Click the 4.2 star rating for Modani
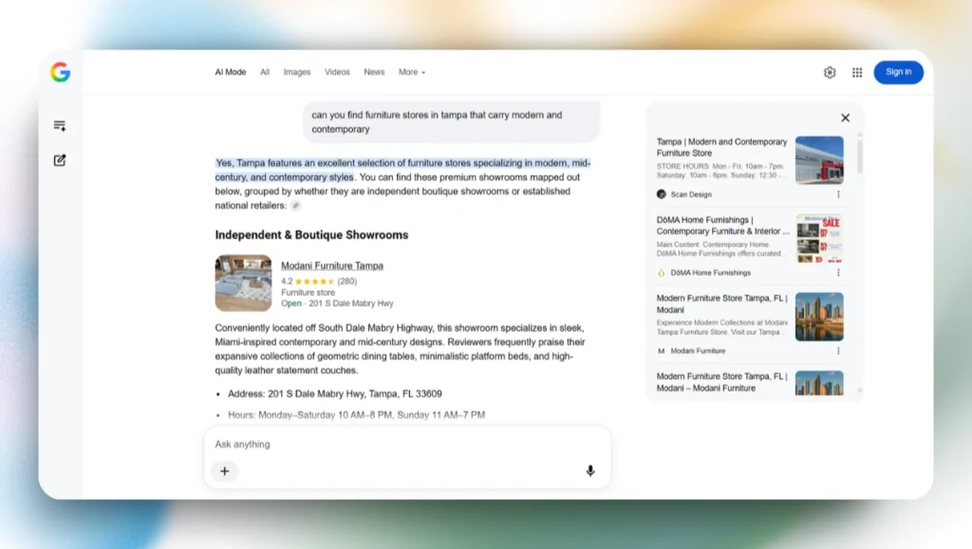This screenshot has height=549, width=972. tap(308, 281)
